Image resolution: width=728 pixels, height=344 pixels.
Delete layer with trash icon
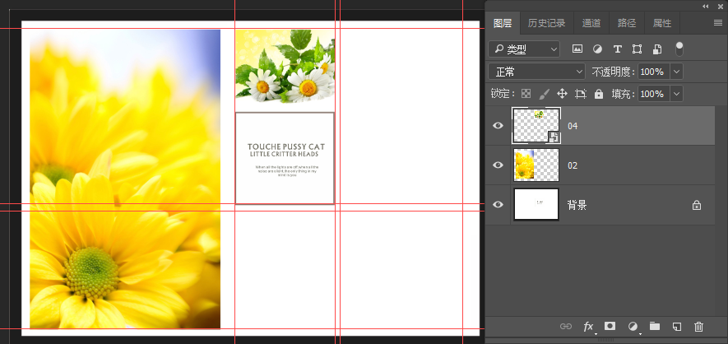tap(698, 327)
